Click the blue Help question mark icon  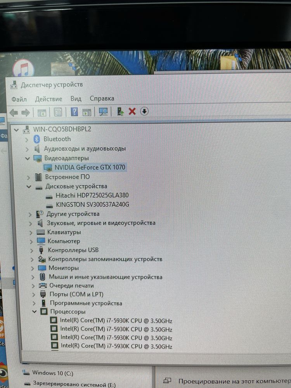click(x=74, y=112)
